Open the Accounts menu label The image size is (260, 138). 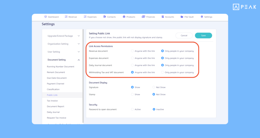[x=169, y=17]
